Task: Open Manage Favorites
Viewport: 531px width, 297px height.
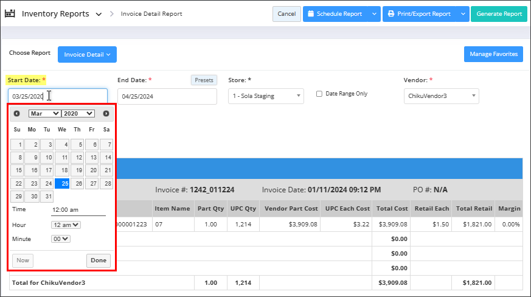Action: [x=493, y=54]
